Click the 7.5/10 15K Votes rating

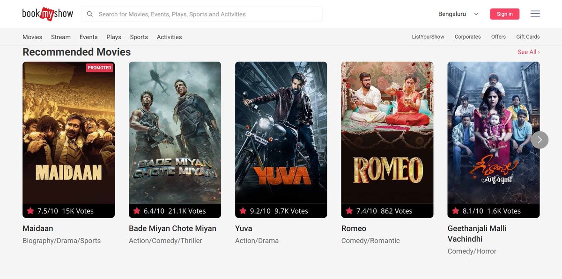[x=66, y=211]
